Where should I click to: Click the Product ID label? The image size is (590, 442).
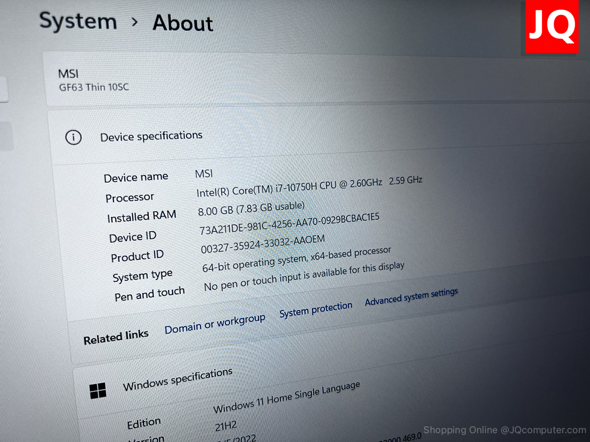click(137, 256)
